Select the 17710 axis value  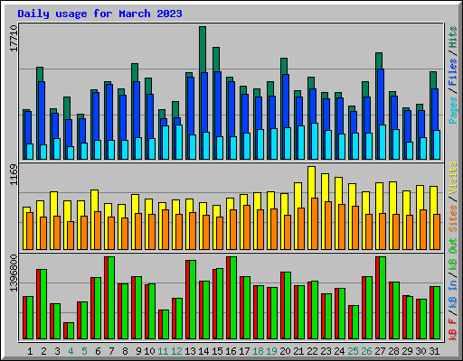click(x=14, y=38)
